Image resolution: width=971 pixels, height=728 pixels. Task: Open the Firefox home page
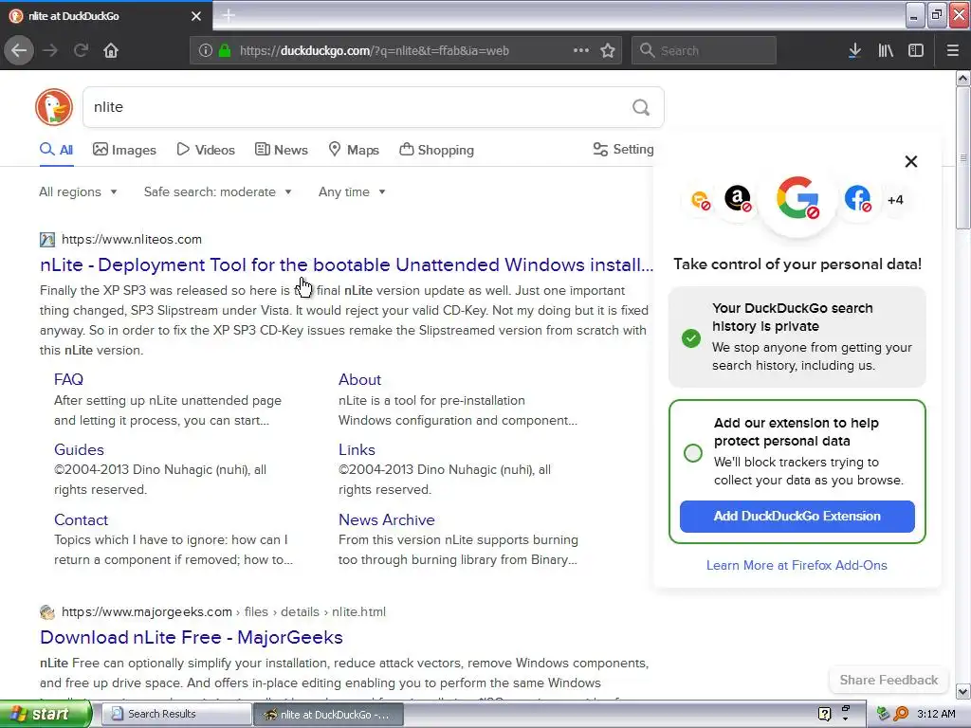111,51
